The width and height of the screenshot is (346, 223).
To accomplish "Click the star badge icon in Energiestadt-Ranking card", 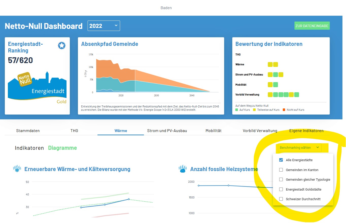I will click(62, 46).
